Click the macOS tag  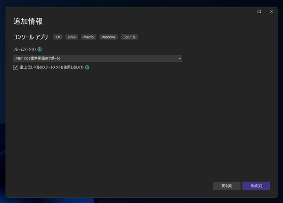[x=89, y=37]
